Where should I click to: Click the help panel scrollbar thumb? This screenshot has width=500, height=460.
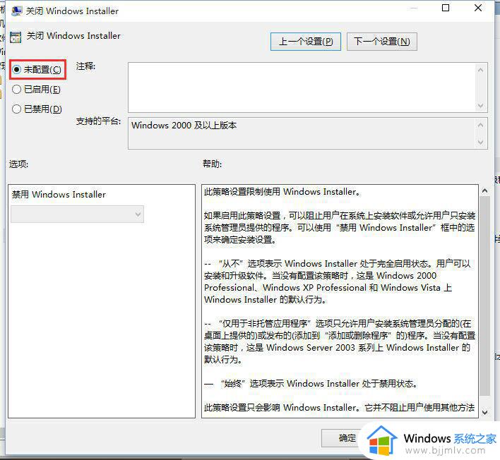tap(484, 296)
